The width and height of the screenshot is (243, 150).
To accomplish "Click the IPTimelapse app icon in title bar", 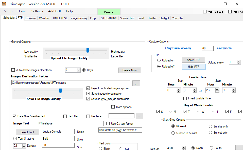I will [x=4, y=4].
